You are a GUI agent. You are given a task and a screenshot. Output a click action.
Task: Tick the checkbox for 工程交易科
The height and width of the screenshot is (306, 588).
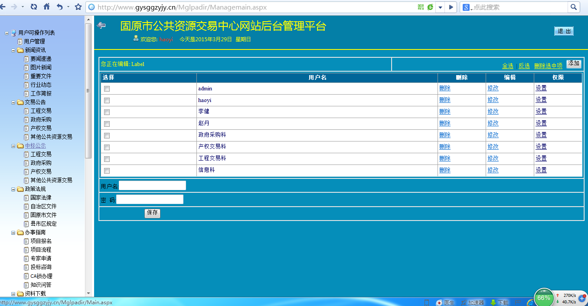[107, 159]
